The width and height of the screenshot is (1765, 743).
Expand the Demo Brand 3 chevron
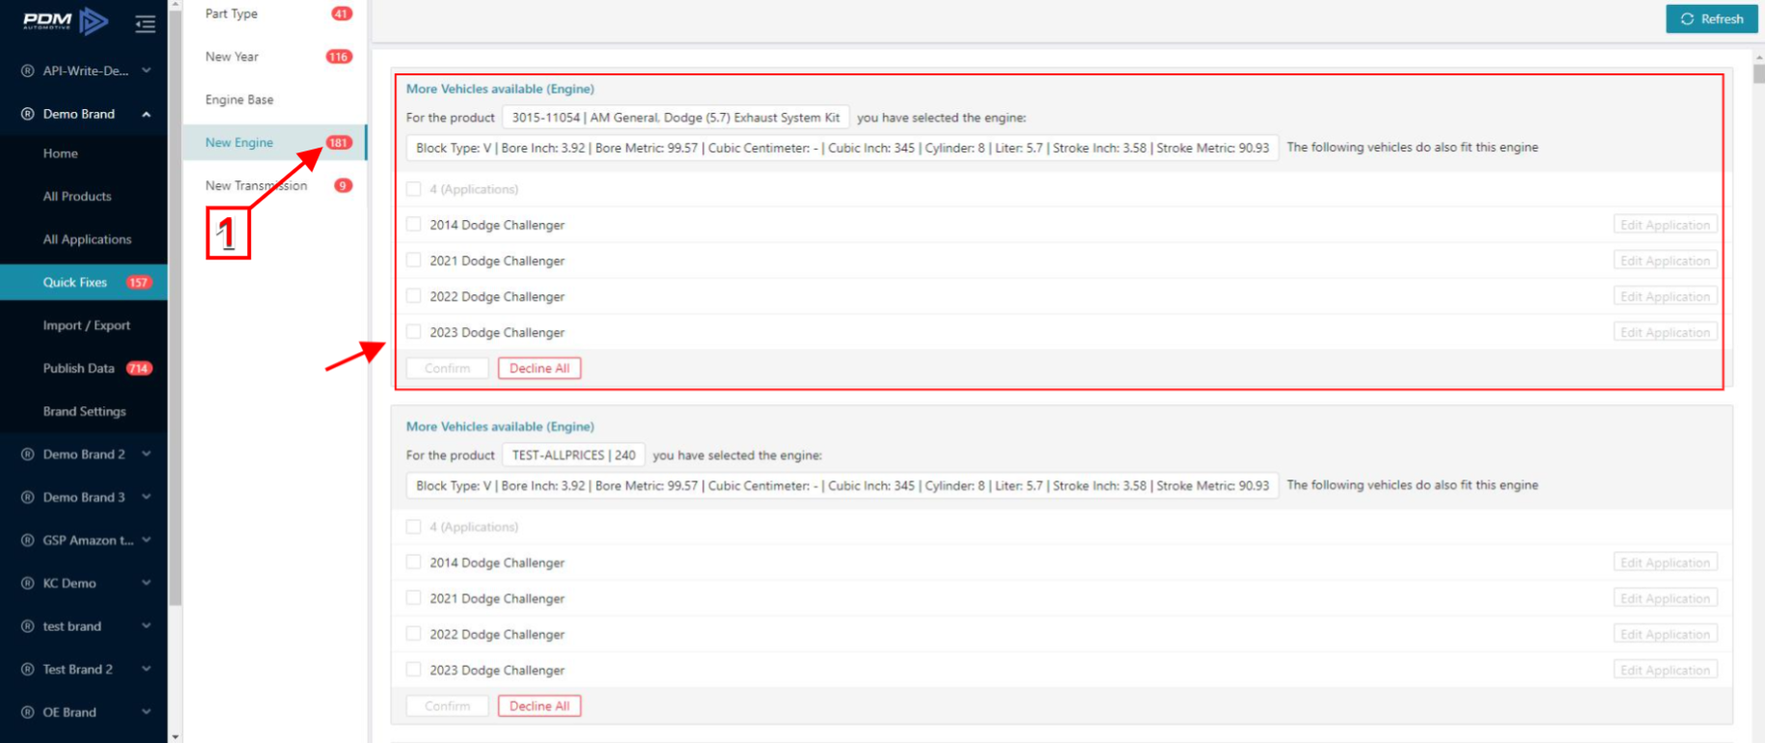147,498
